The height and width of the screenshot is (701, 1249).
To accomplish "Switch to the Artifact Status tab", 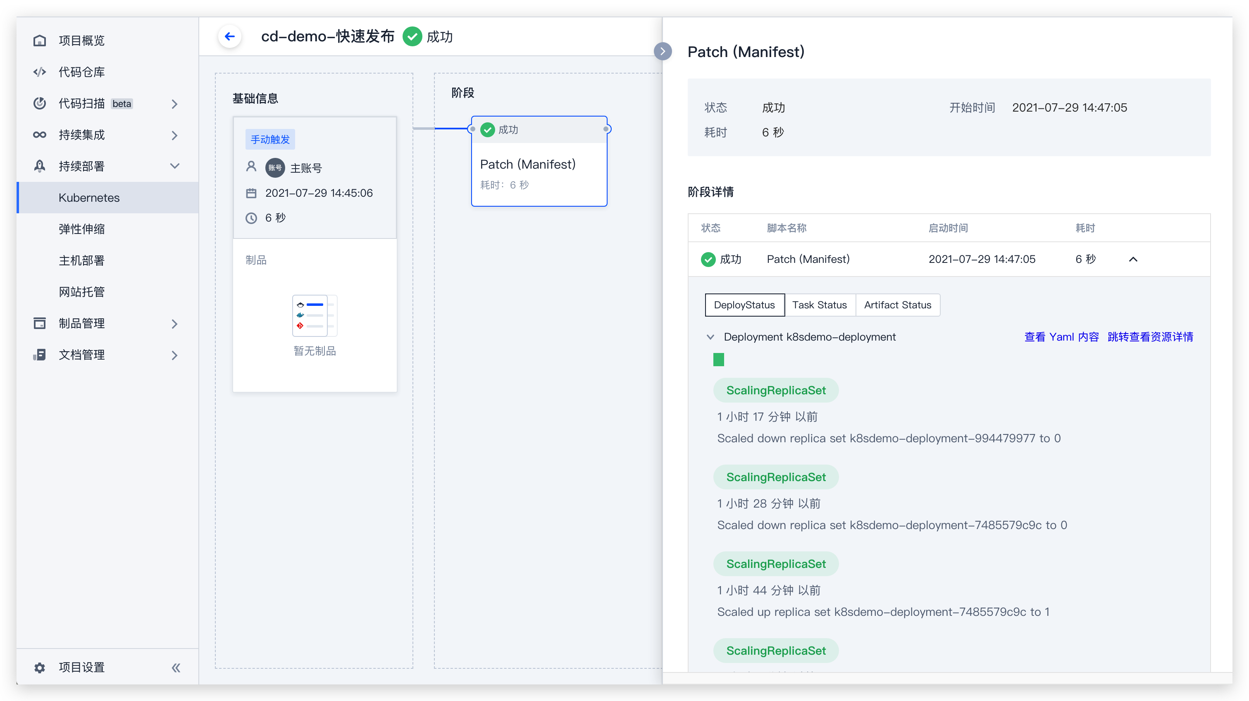I will tap(897, 305).
